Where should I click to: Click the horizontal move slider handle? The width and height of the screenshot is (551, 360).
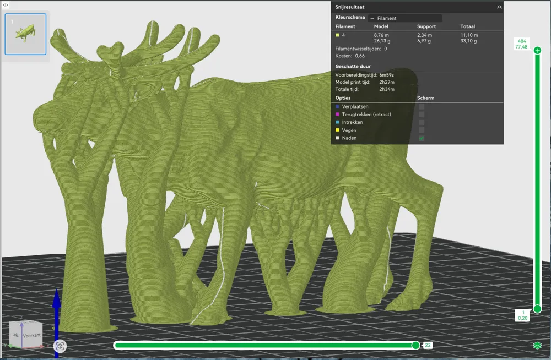[x=415, y=345]
